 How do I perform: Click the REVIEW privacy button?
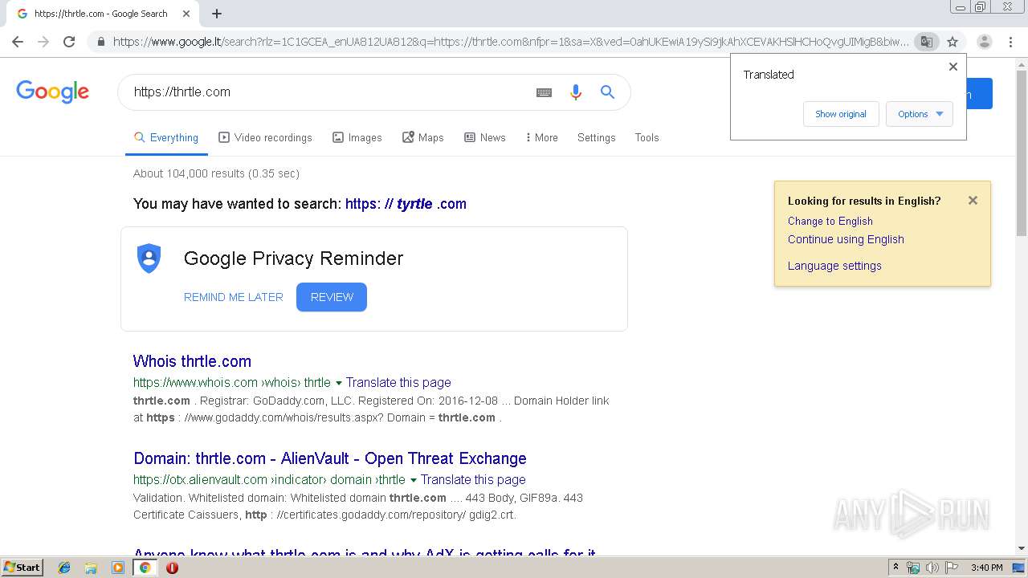(332, 297)
